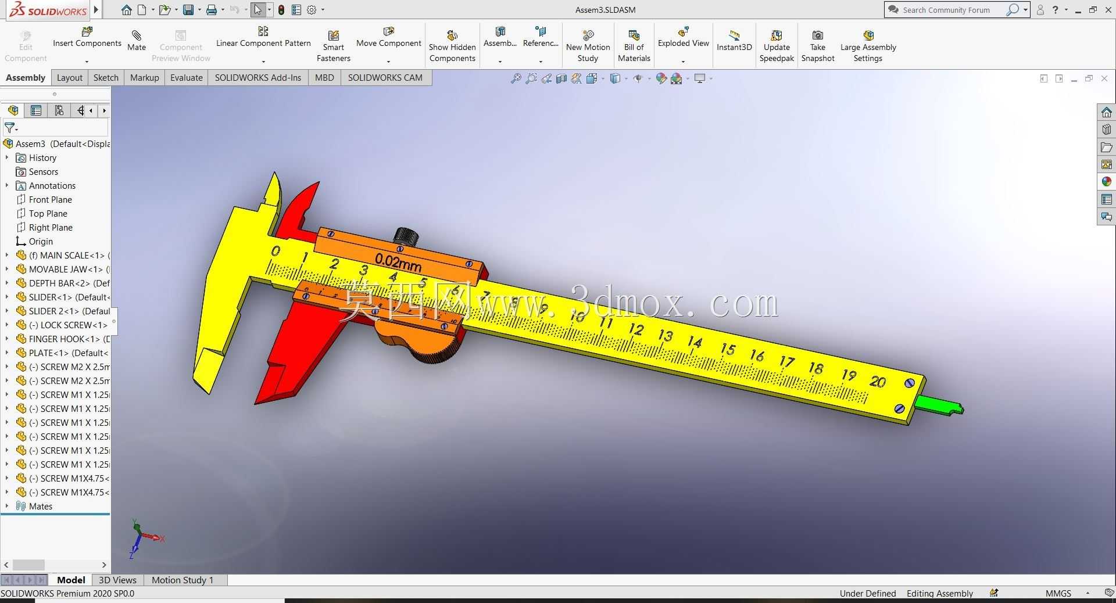The width and height of the screenshot is (1116, 603).
Task: Select LOCK SCREW<1> component
Action: point(62,325)
